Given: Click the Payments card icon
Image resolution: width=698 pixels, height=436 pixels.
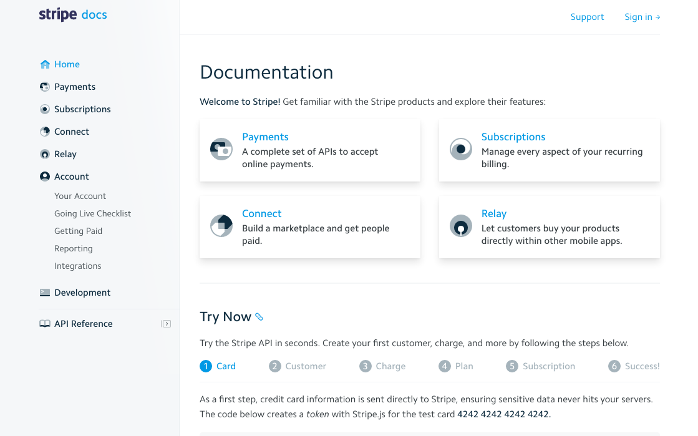Looking at the screenshot, I should coord(221,150).
